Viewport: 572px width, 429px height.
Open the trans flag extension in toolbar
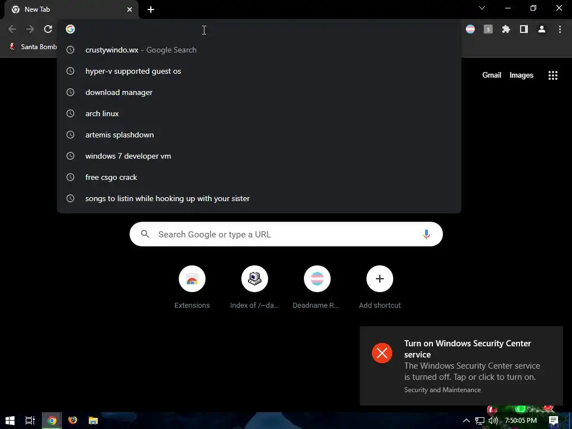[x=470, y=29]
